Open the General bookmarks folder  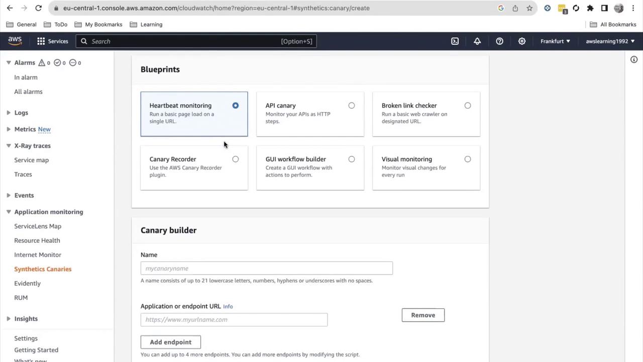pos(21,24)
